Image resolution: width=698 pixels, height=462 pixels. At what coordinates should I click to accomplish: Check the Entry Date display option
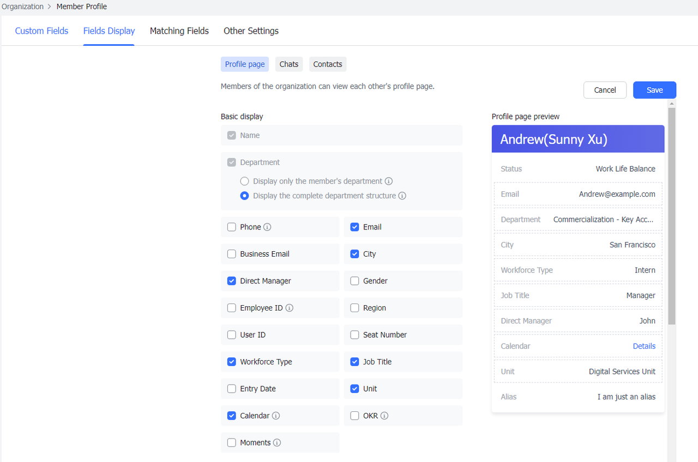231,388
